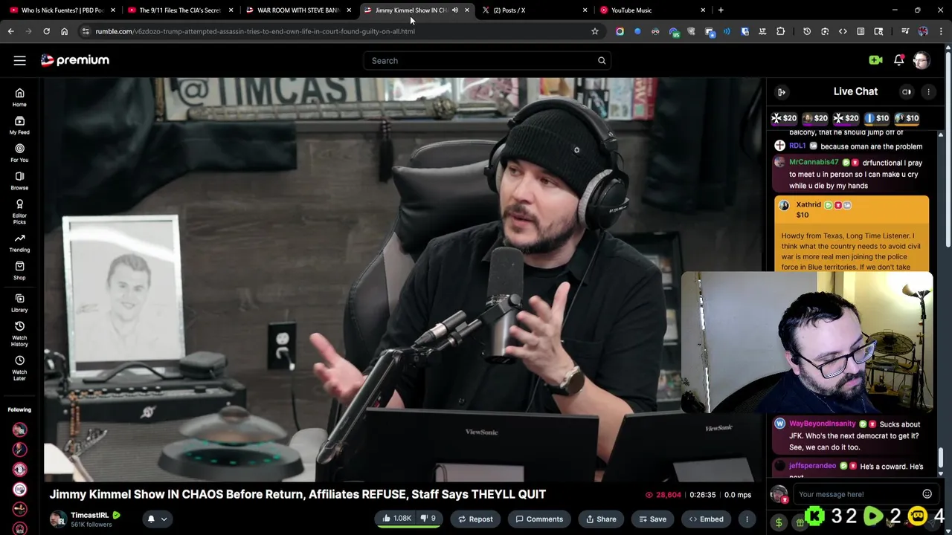Open the Rumble hamburger menu
The height and width of the screenshot is (535, 952).
coord(20,61)
